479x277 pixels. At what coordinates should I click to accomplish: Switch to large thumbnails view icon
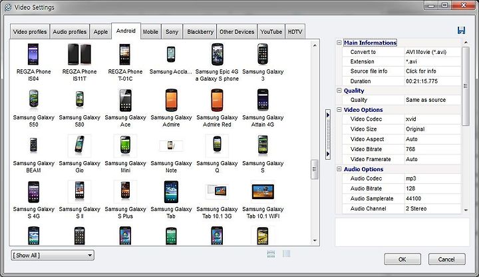click(271, 254)
